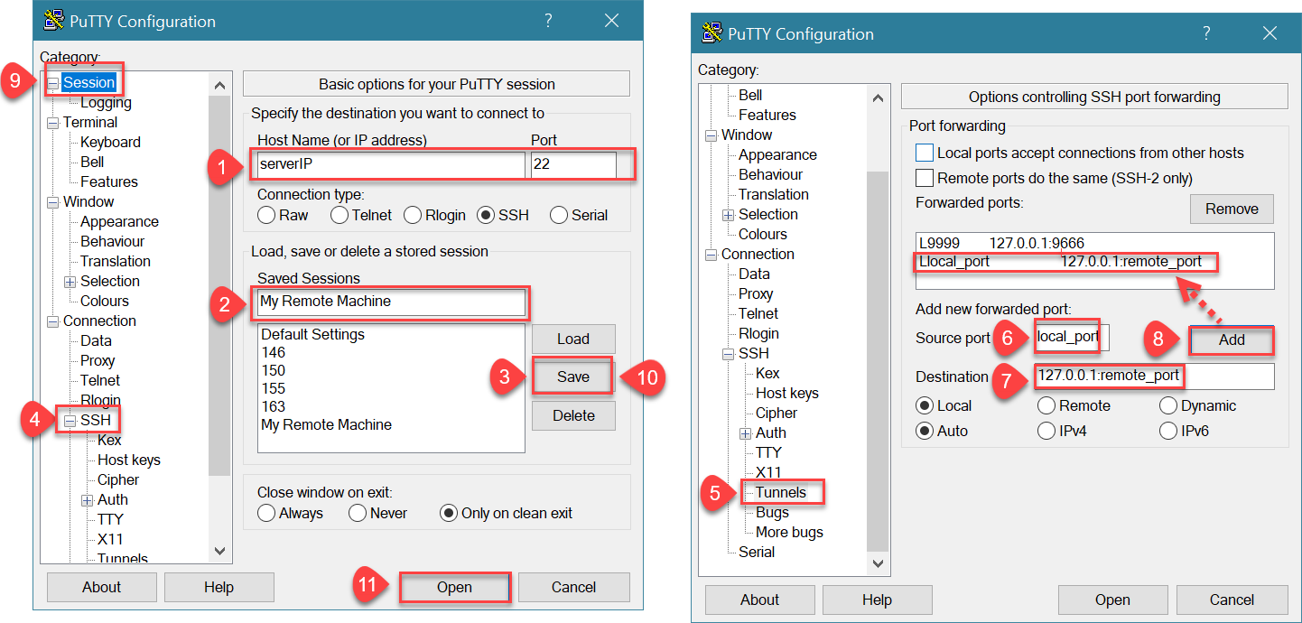
Task: Remove the selected forwarded port
Action: point(1232,209)
